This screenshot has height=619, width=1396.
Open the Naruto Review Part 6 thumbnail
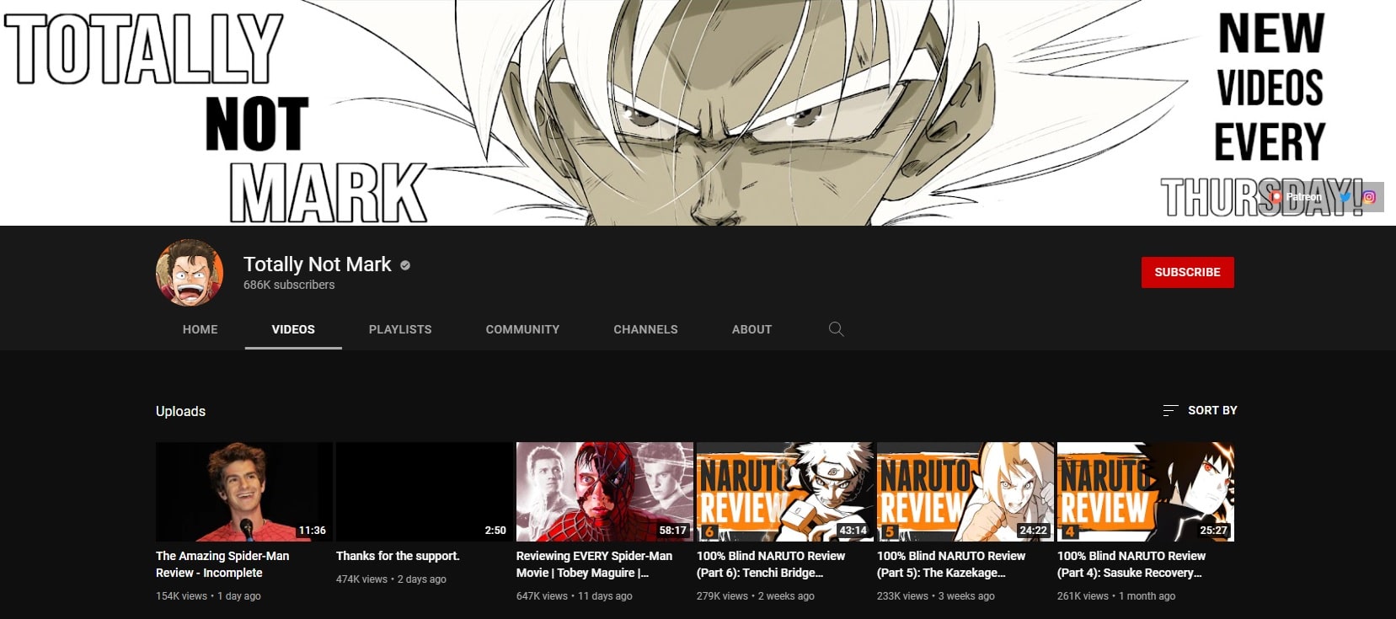785,492
